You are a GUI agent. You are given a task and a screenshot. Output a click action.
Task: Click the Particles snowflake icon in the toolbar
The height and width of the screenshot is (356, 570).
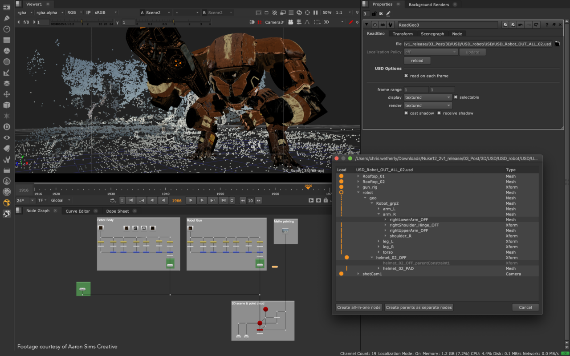pyautogui.click(x=7, y=116)
